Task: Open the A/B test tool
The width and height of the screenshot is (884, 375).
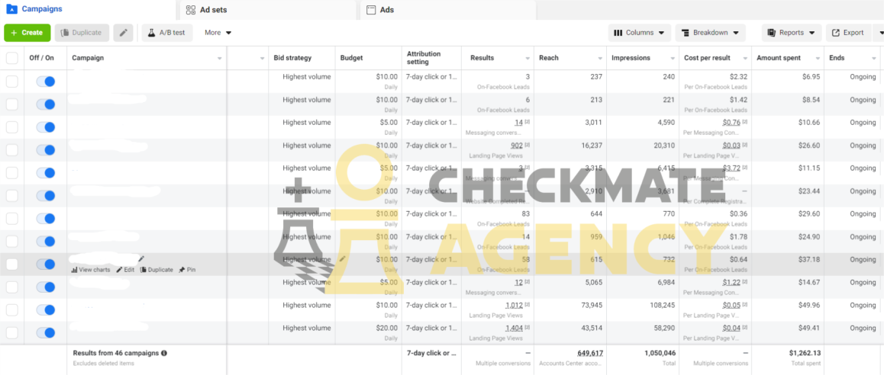Action: click(167, 33)
